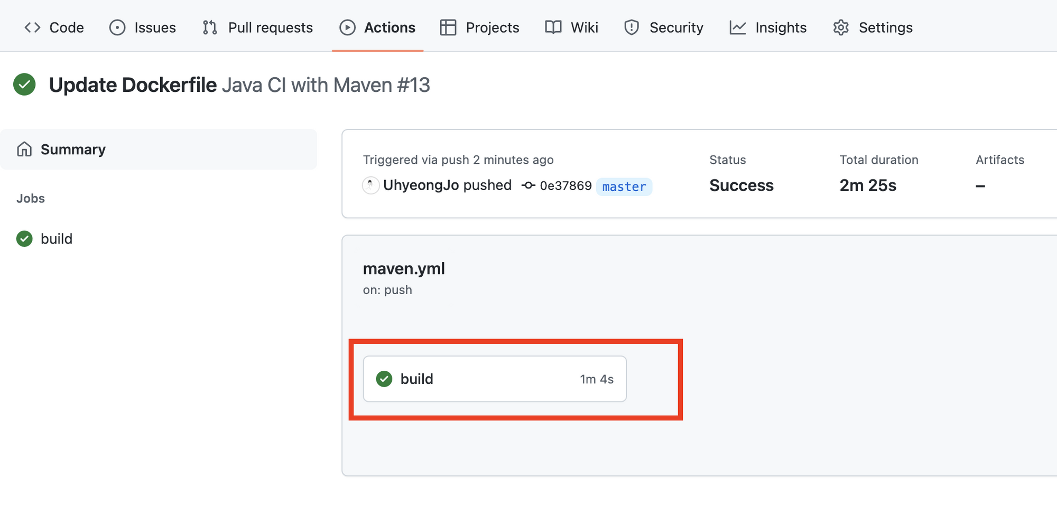Viewport: 1057px width, 515px height.
Task: Click the Jobs sidebar heading
Action: (x=31, y=199)
